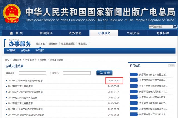Open the 阅读悦读 navigation tab

[162, 33]
